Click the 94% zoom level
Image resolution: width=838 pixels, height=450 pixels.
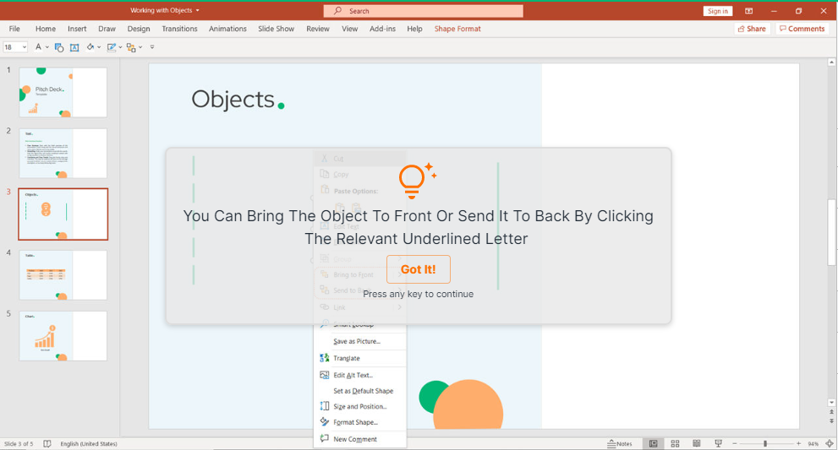[x=813, y=444]
